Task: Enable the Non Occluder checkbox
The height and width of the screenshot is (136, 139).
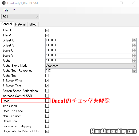Action: click(x=47, y=116)
